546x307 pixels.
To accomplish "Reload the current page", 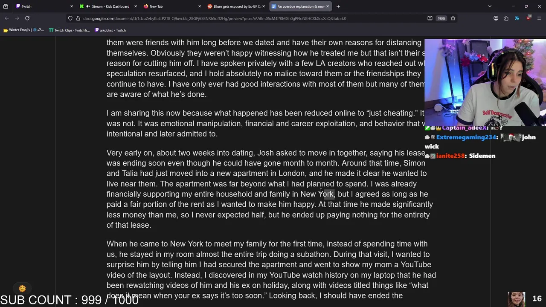I will tap(27, 18).
